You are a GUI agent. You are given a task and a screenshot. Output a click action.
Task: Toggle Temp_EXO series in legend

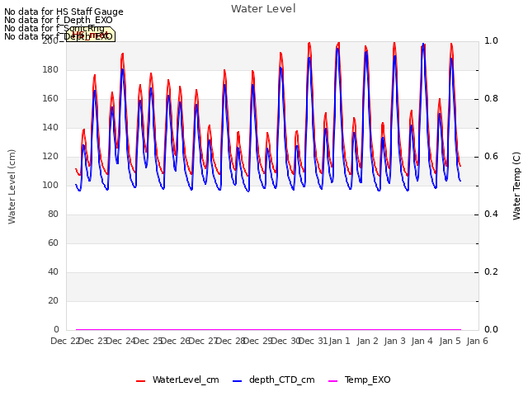pos(360,379)
